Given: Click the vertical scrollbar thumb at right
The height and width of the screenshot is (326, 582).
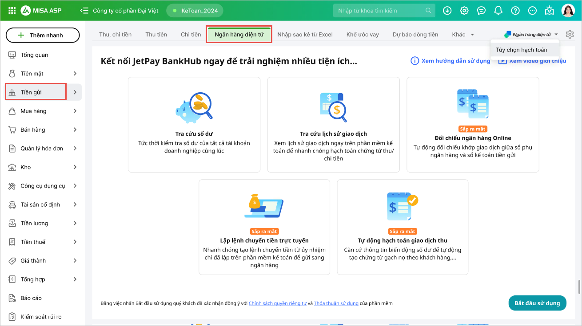Looking at the screenshot, I should (578, 287).
